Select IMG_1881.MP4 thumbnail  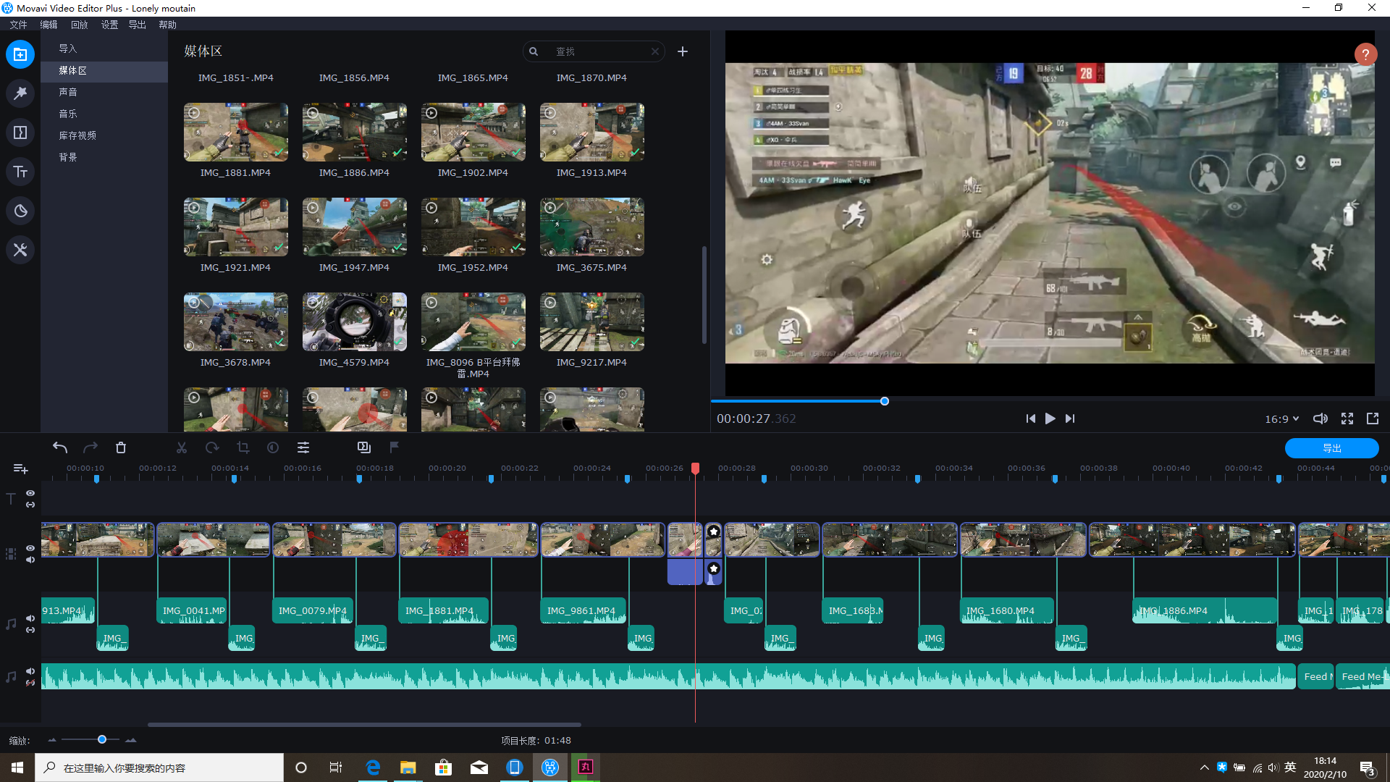pos(235,132)
